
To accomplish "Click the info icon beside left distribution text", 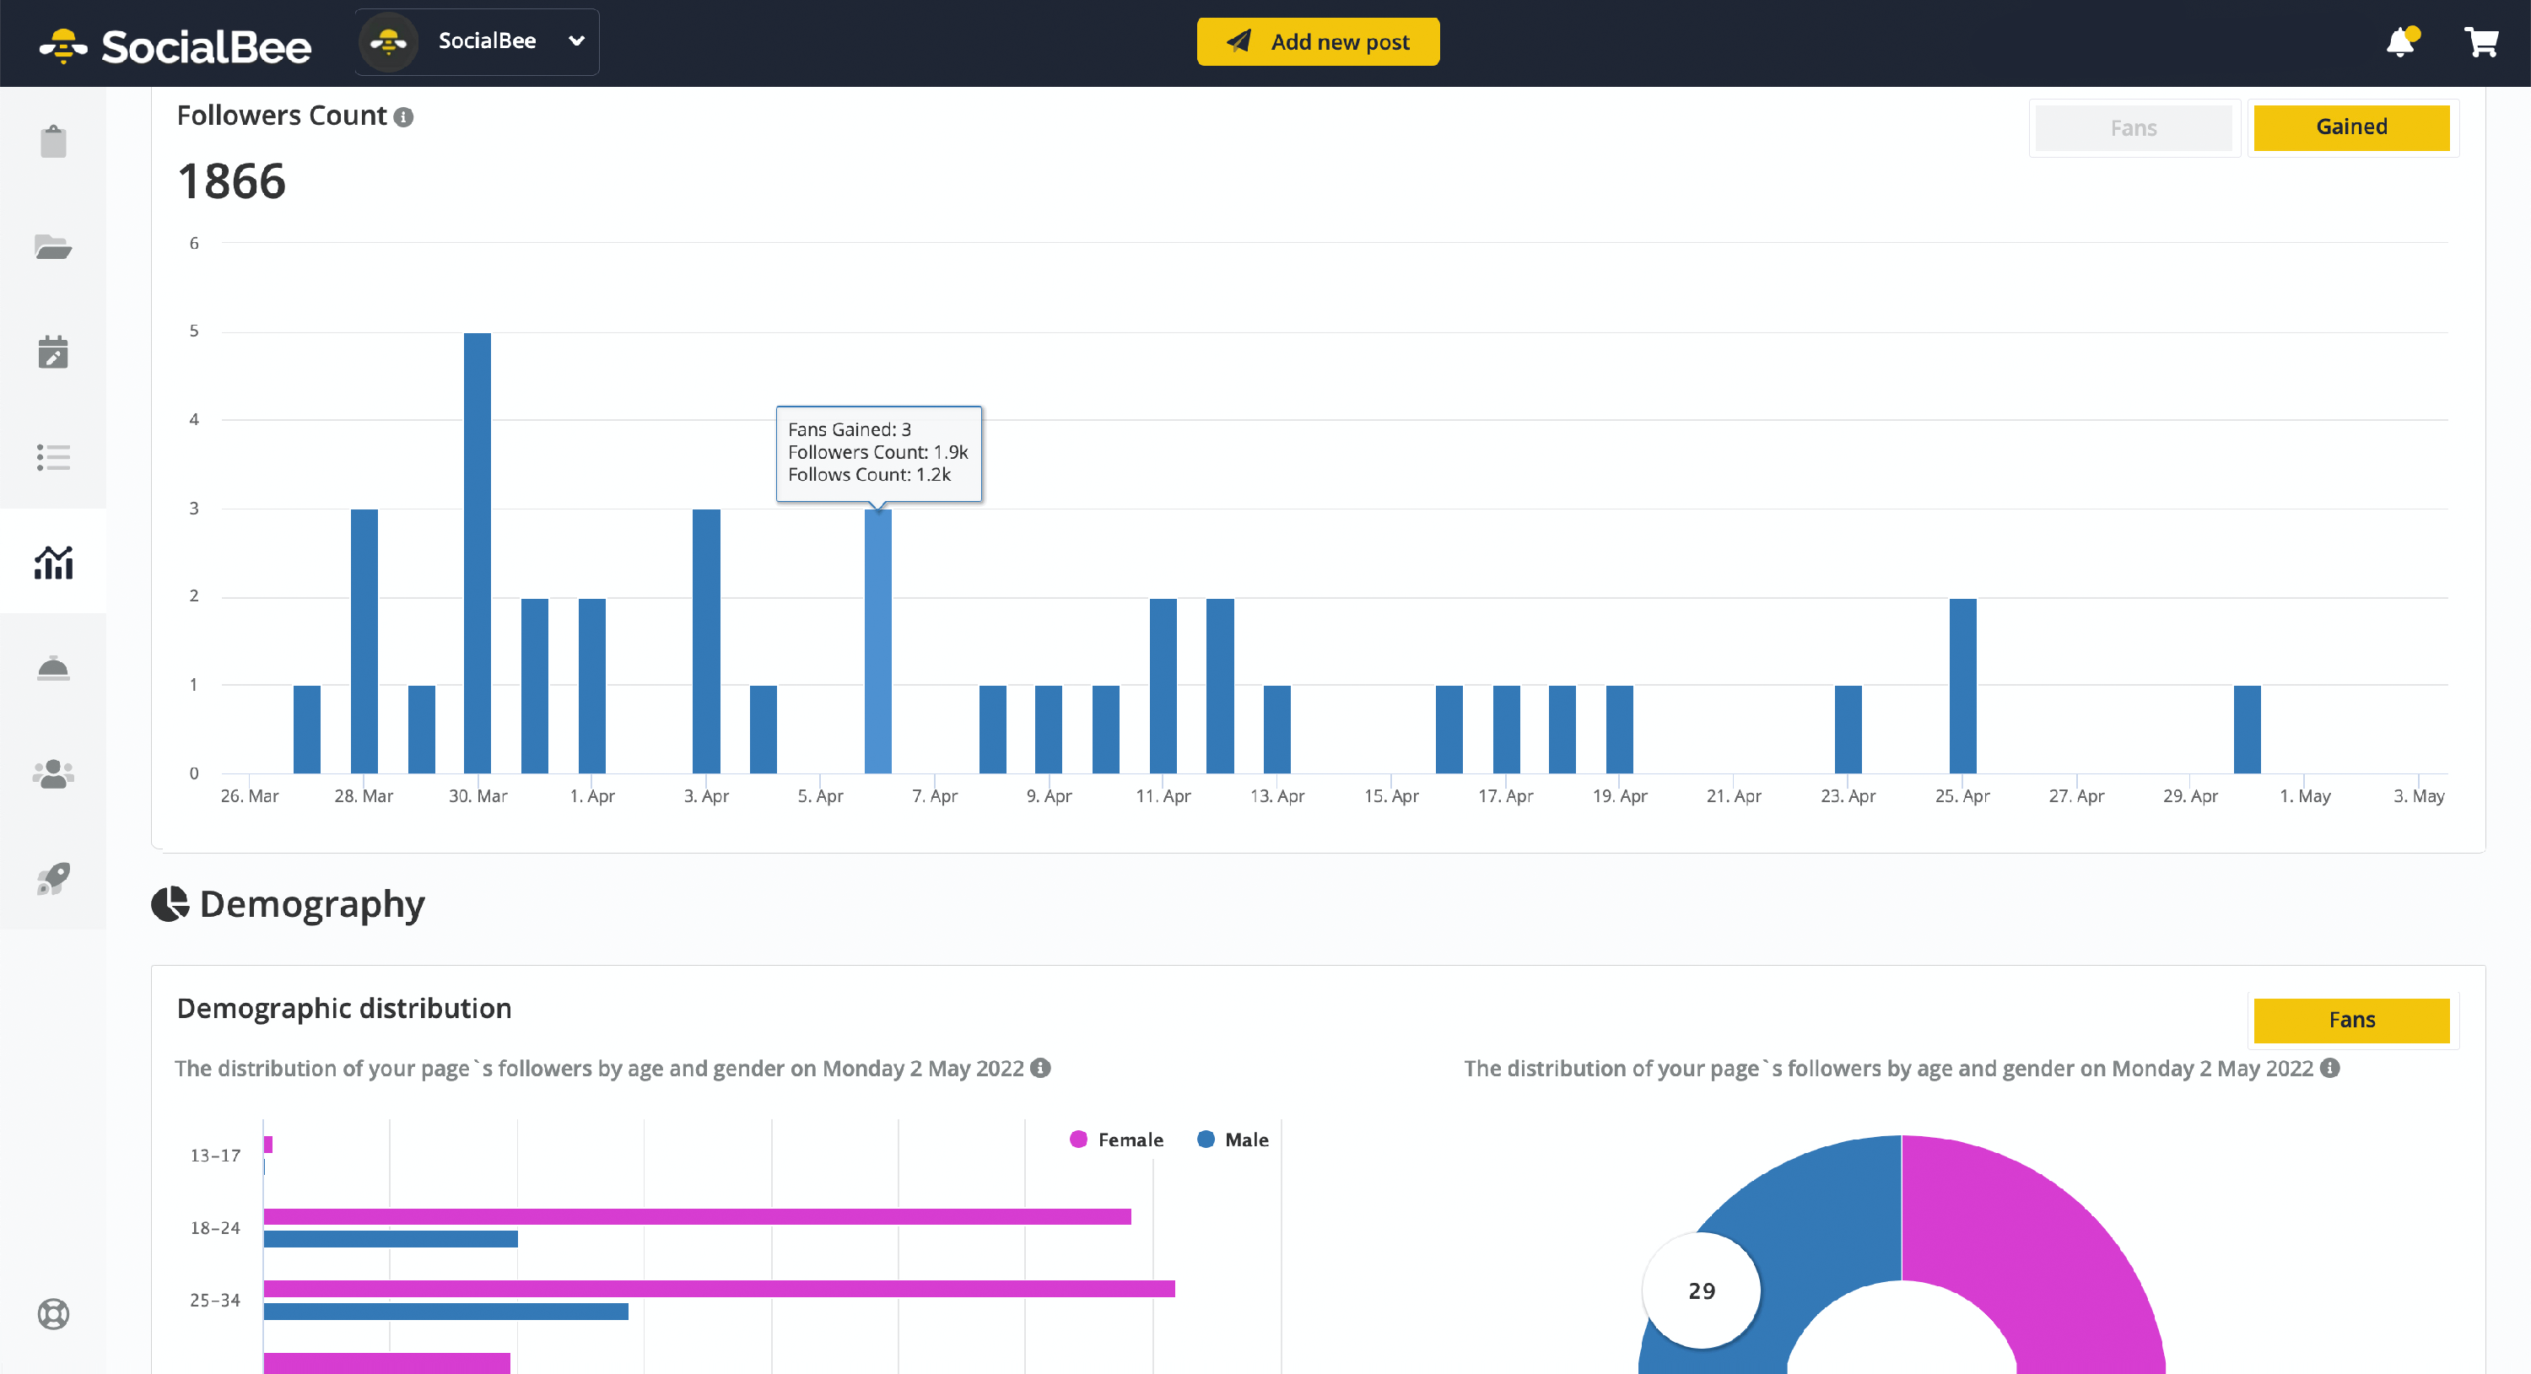I will (1040, 1068).
